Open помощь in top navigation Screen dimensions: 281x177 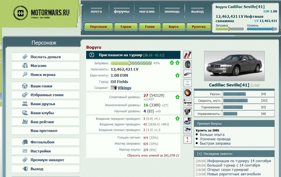point(172,11)
